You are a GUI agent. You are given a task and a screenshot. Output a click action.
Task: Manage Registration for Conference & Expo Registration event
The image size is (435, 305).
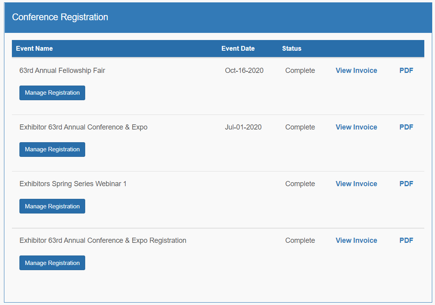52,263
